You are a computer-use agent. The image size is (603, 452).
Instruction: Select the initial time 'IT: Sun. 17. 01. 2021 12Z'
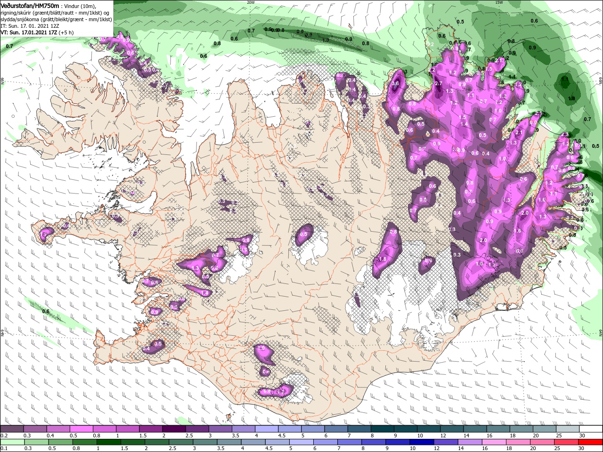point(30,26)
